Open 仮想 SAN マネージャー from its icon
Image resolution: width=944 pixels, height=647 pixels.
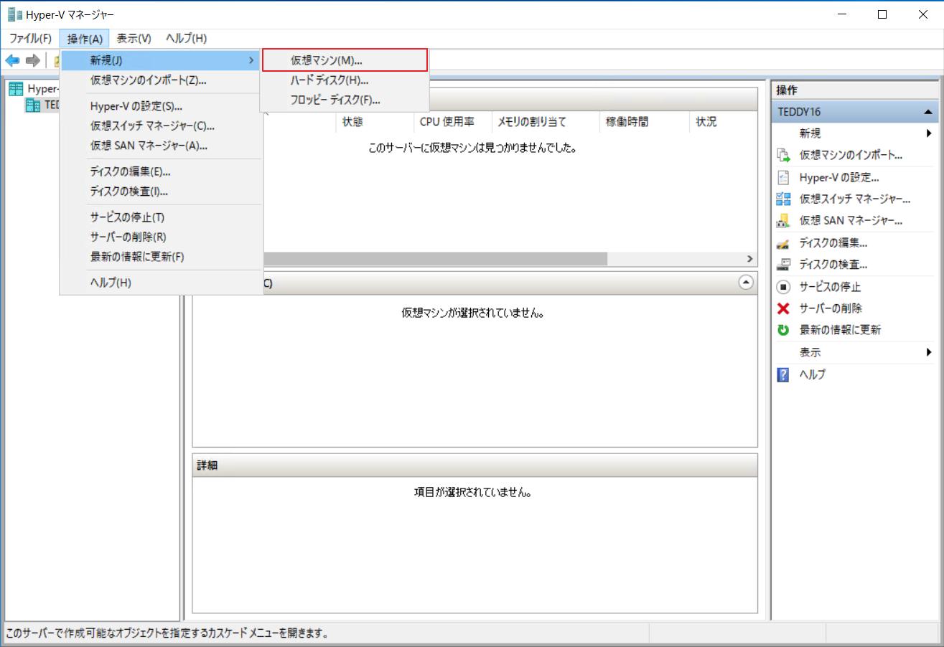782,221
